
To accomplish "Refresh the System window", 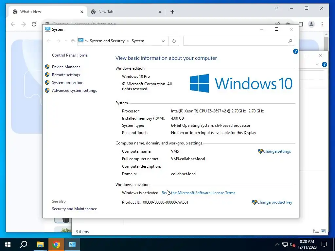I will click(x=174, y=41).
